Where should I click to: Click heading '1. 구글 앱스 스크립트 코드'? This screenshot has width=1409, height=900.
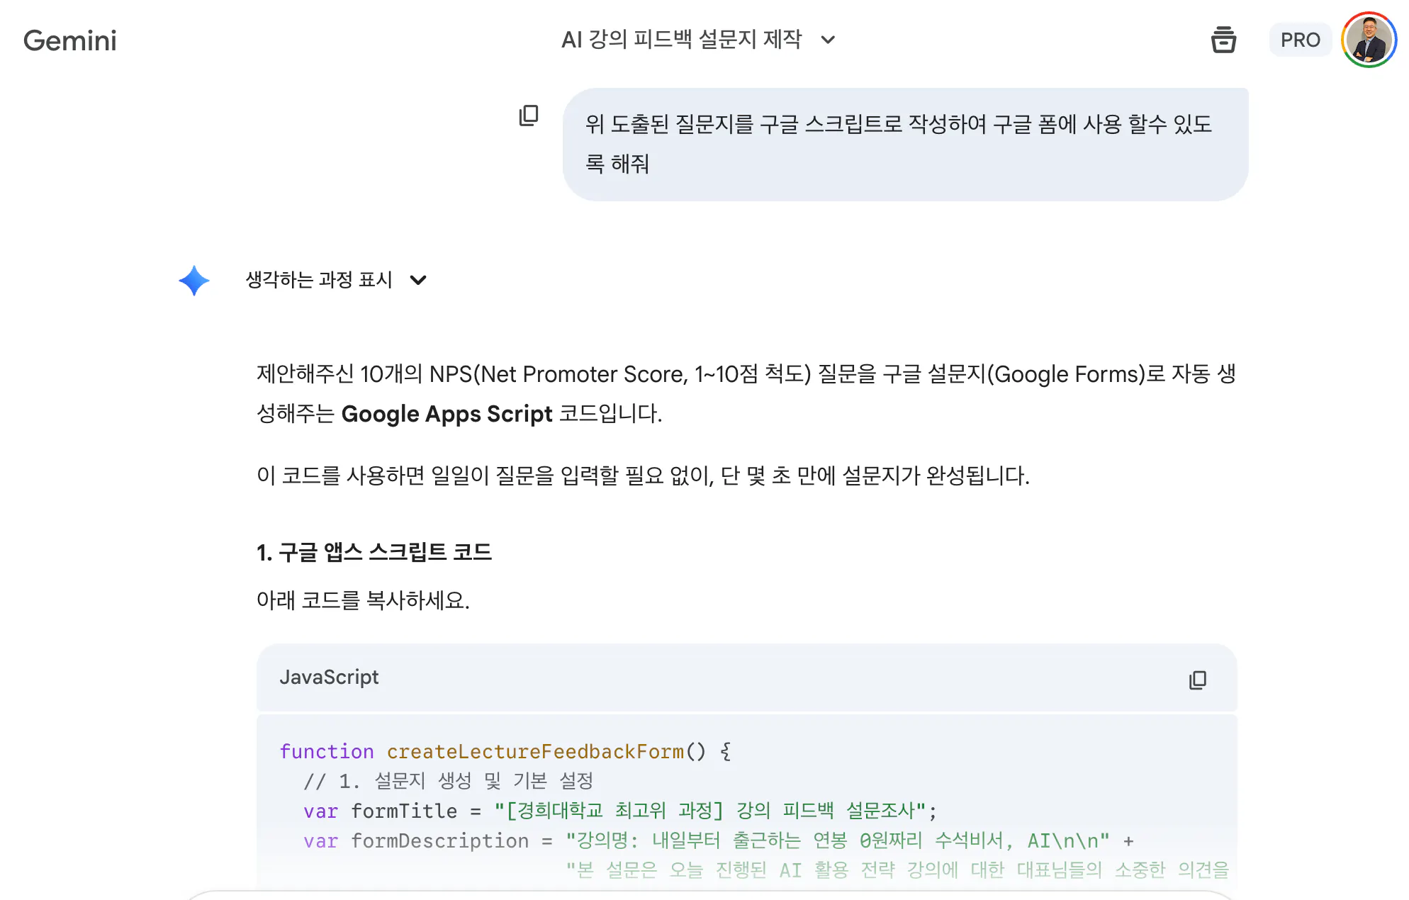[374, 552]
